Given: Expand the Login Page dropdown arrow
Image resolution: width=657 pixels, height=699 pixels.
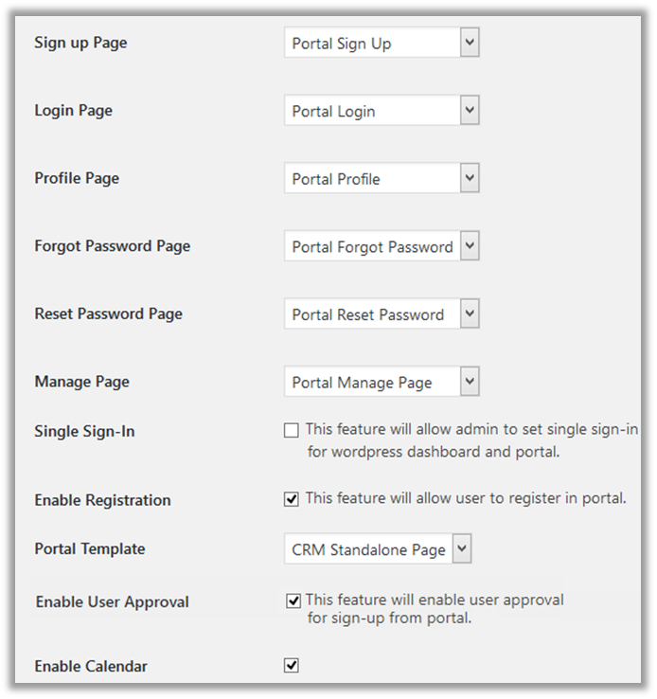Looking at the screenshot, I should (x=470, y=111).
